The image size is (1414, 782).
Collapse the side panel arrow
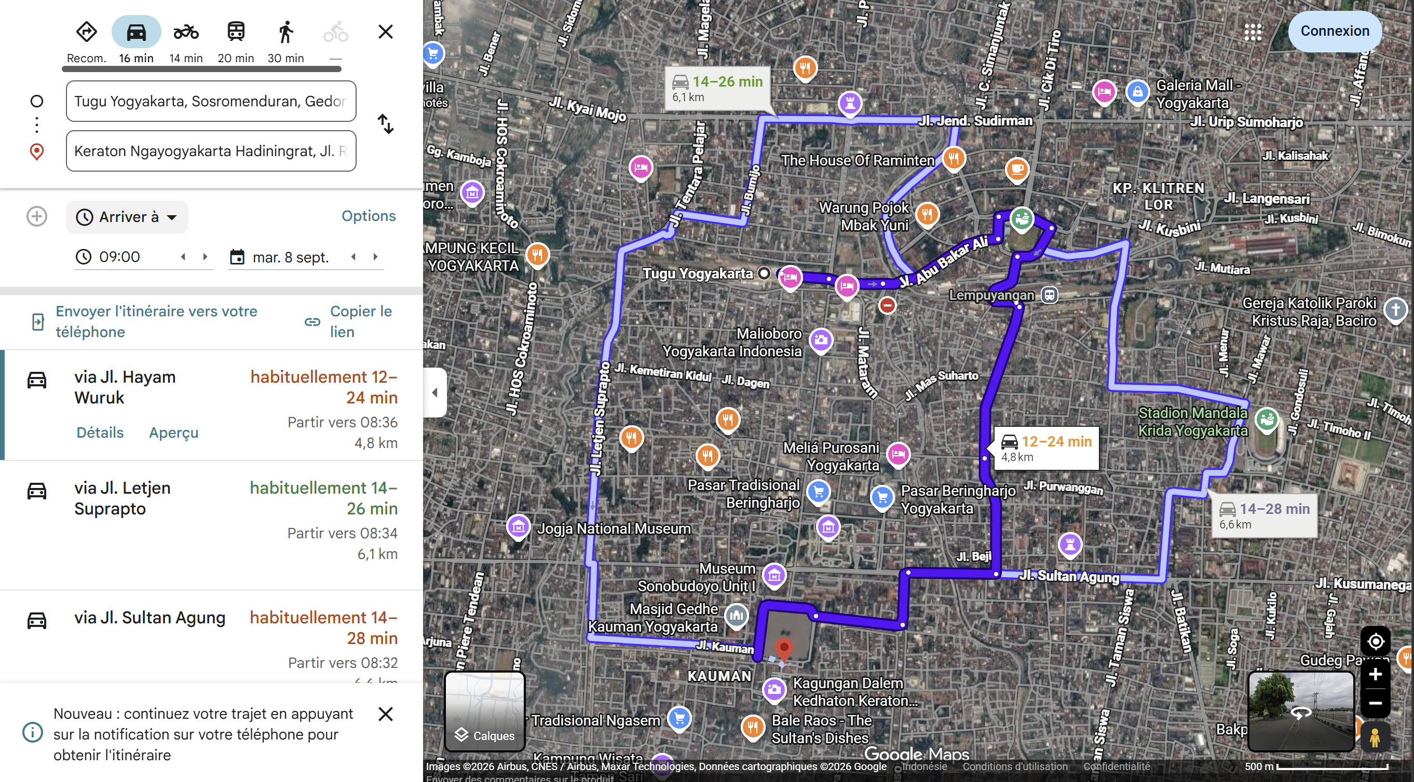(x=435, y=393)
